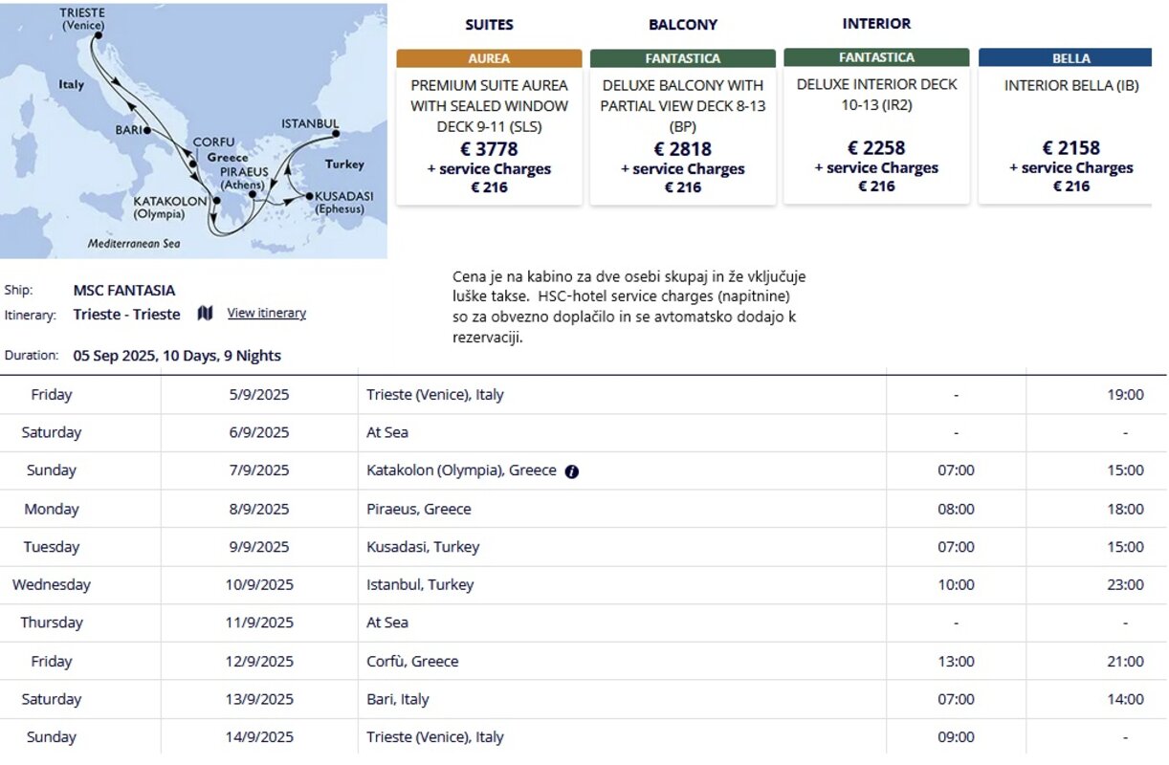Screen dimensions: 1169x765
Task: Click the Trieste (Venice), Italy row dated 5/9/2025
Action: [584, 395]
